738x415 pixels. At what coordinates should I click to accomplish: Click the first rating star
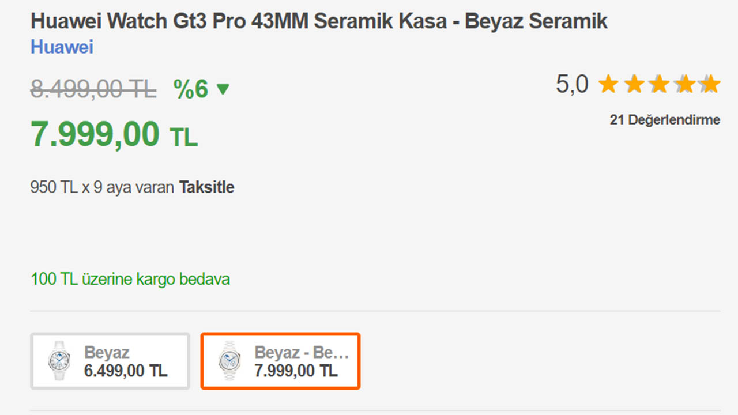coord(608,85)
